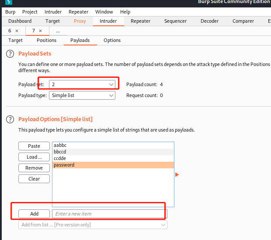Click the Burp Suite logo icon
This screenshot has width=271, height=240.
(x=9, y=2)
